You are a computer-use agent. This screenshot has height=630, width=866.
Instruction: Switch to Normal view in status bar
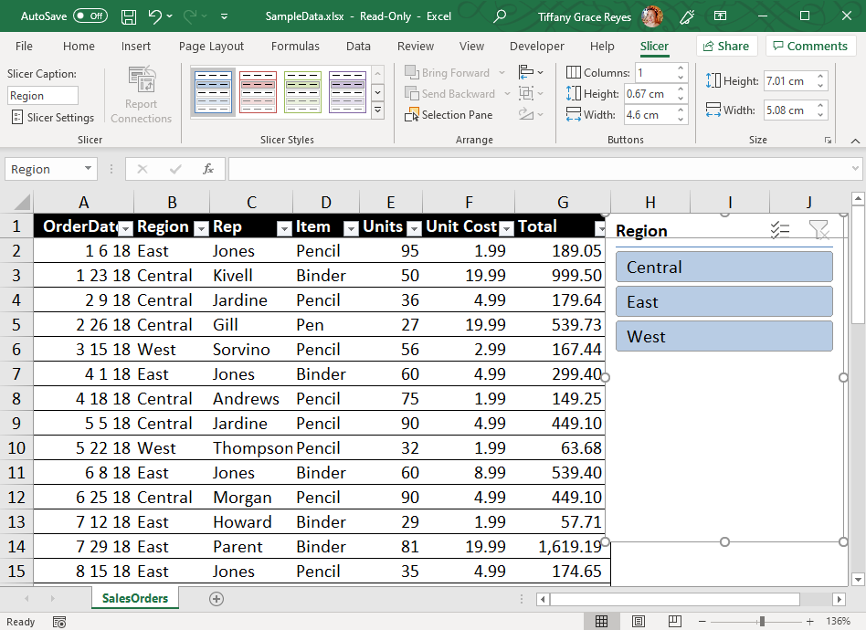point(601,622)
